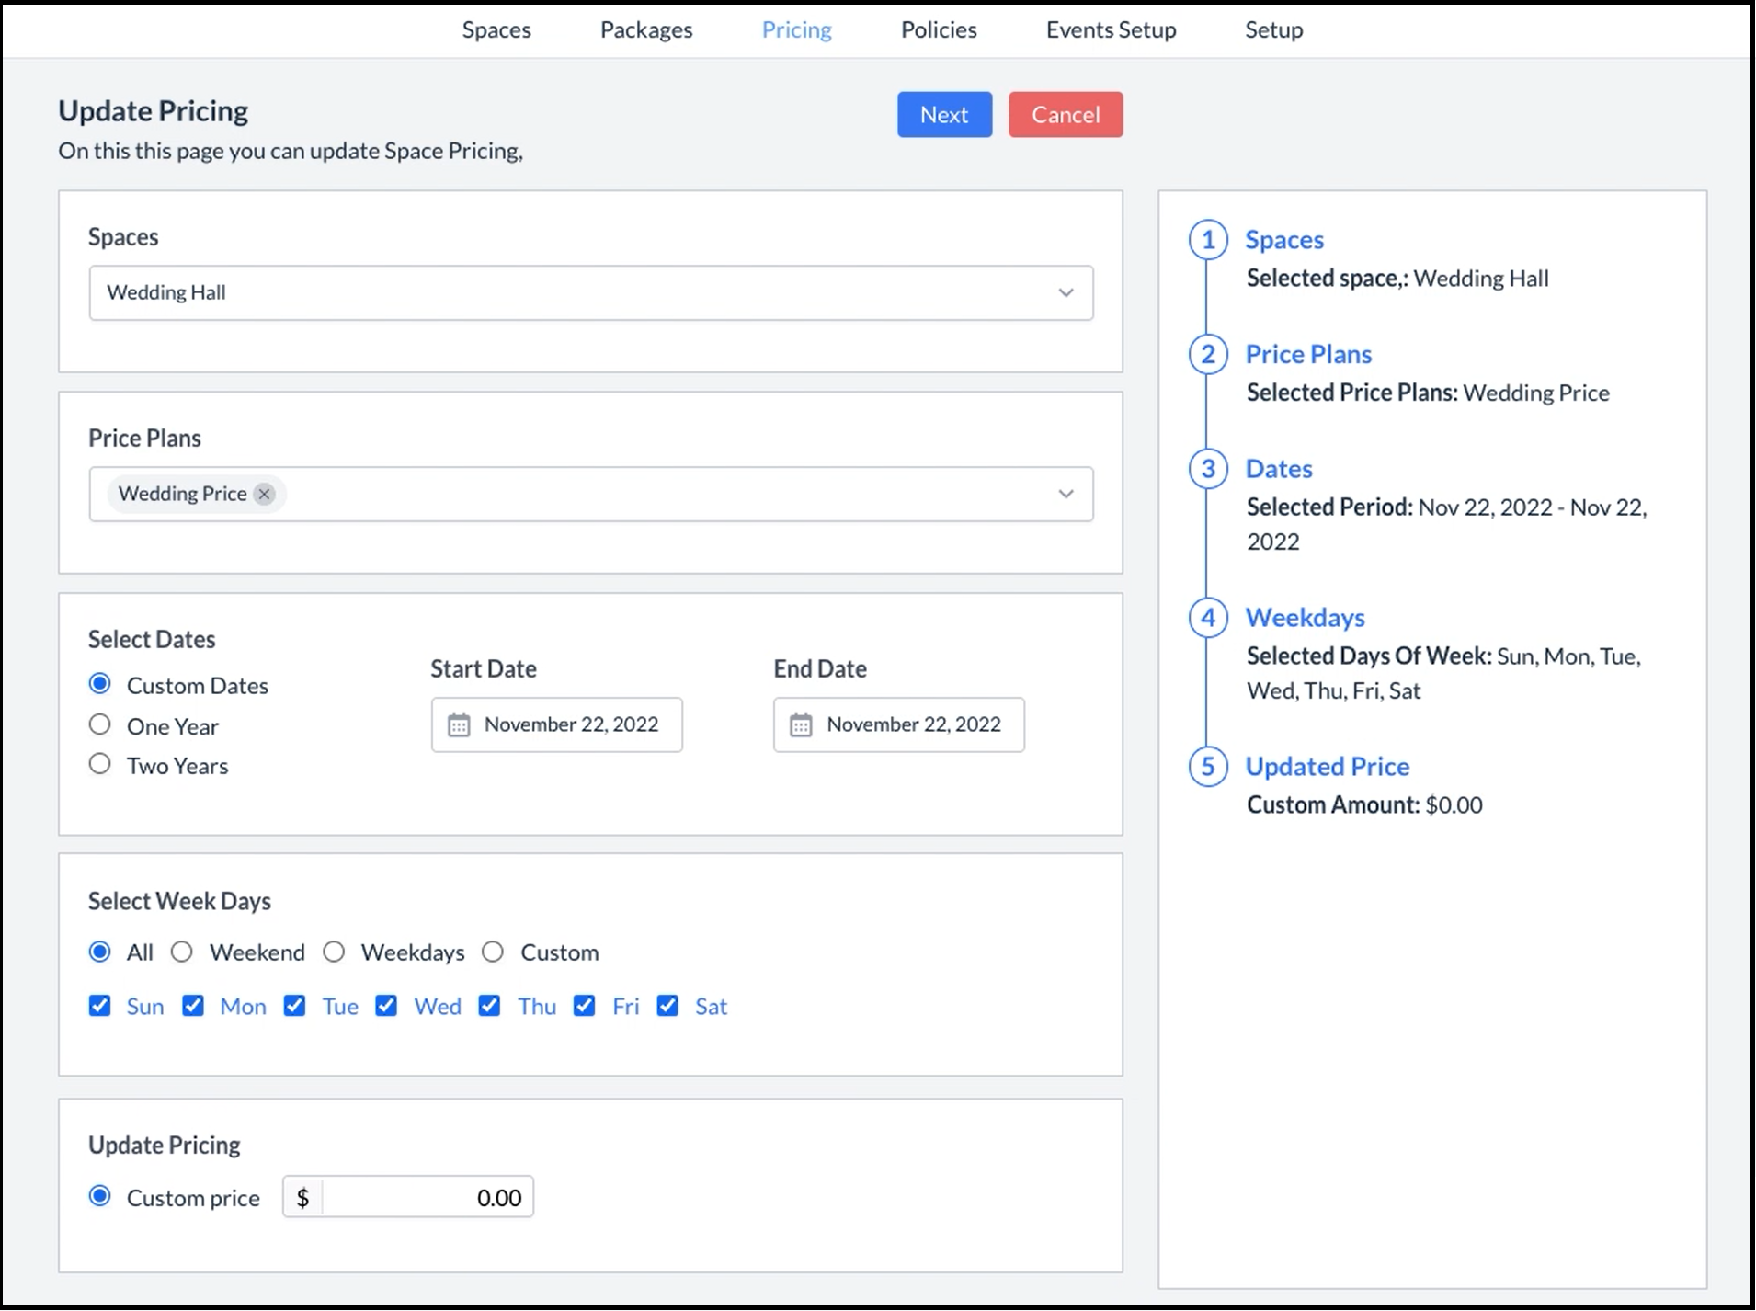Uncheck the Sun checkbox
1756x1311 pixels.
pos(100,1006)
